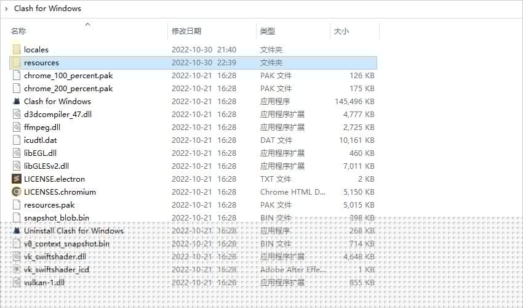Sort by the 名称 column header
The image size is (523, 308).
point(18,31)
